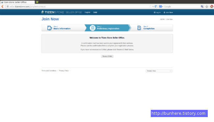
Task: Switch language to Korean
Action: click(95, 12)
